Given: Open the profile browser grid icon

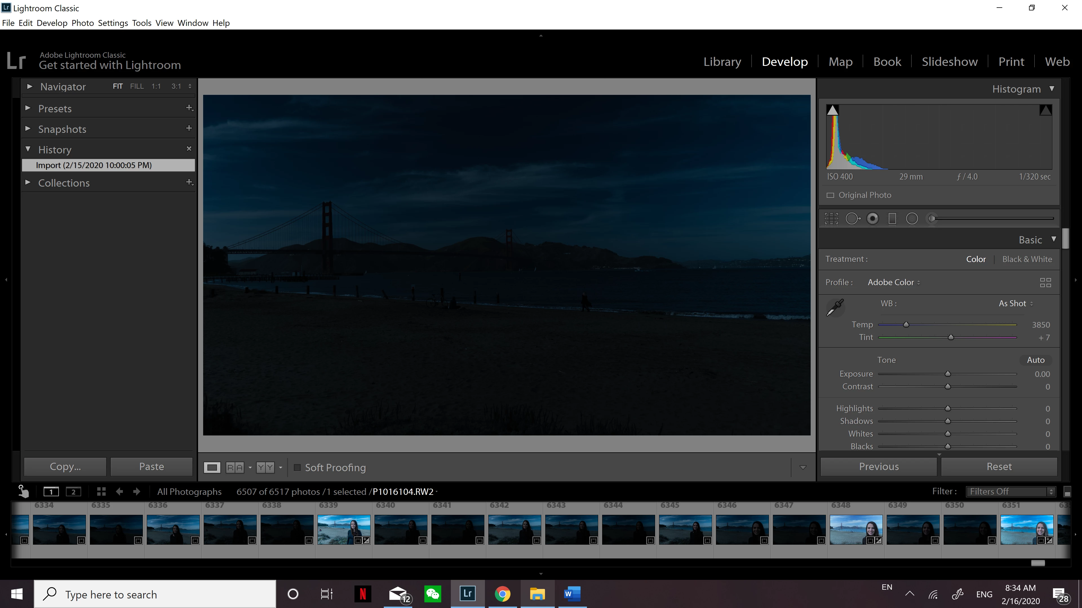Looking at the screenshot, I should point(1045,282).
